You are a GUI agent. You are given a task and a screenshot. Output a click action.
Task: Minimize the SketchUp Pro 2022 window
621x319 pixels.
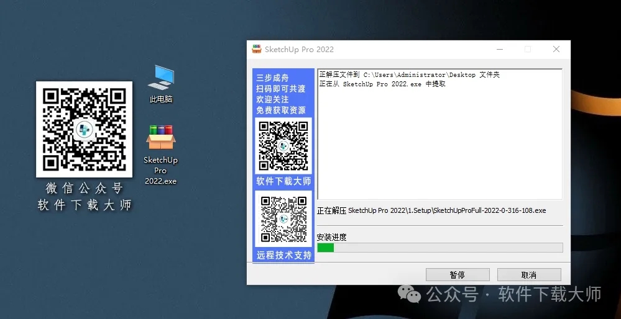tap(499, 50)
